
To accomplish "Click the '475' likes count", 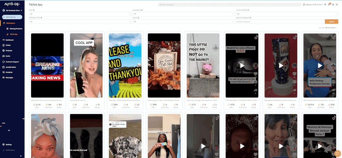I will (233, 105).
